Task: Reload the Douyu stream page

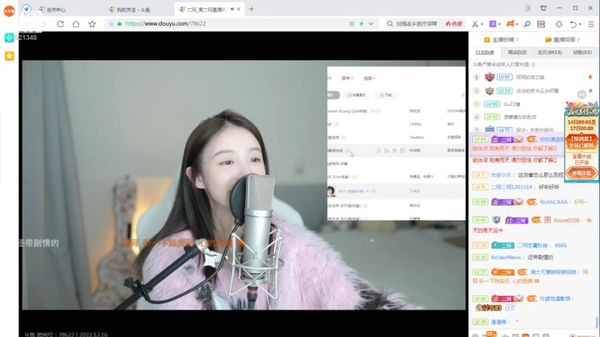Action: click(60, 23)
